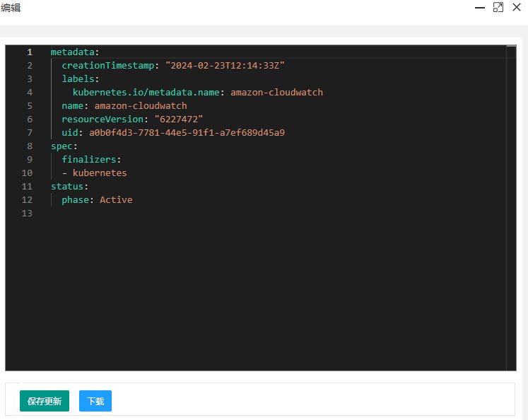Click line number 1 in the gutter

pyautogui.click(x=30, y=52)
